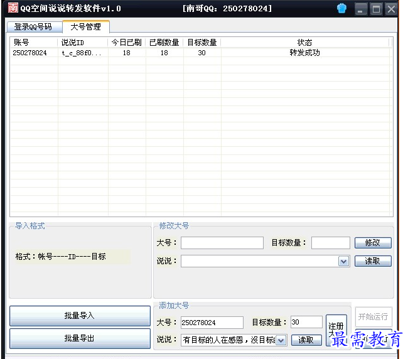Expand the 说说 dropdown in 修改大号
408x359 pixels.
point(343,262)
